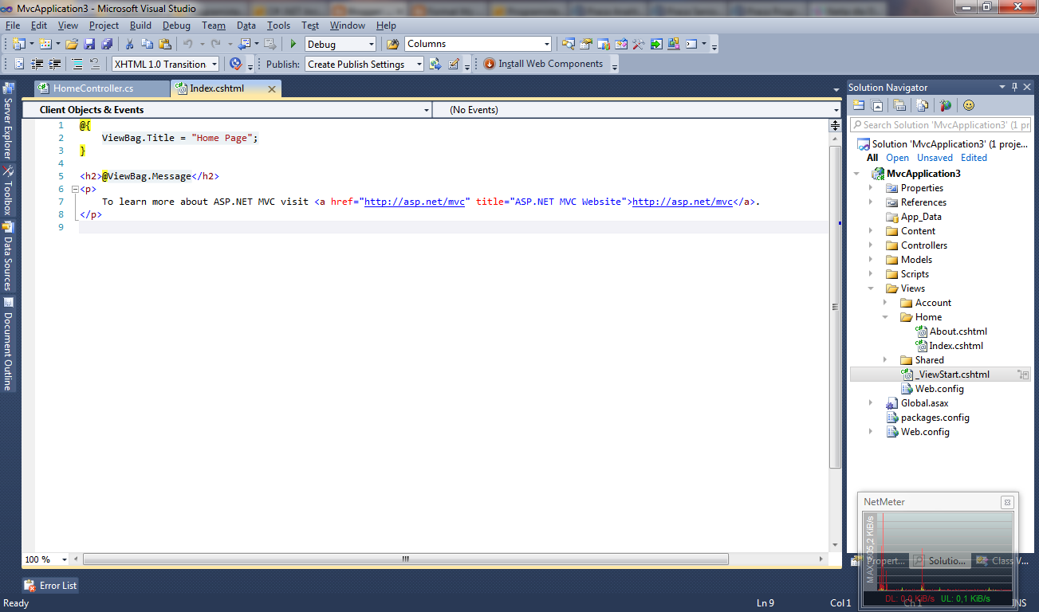The width and height of the screenshot is (1039, 612).
Task: Collapse the code region on line 6
Action: [74, 189]
